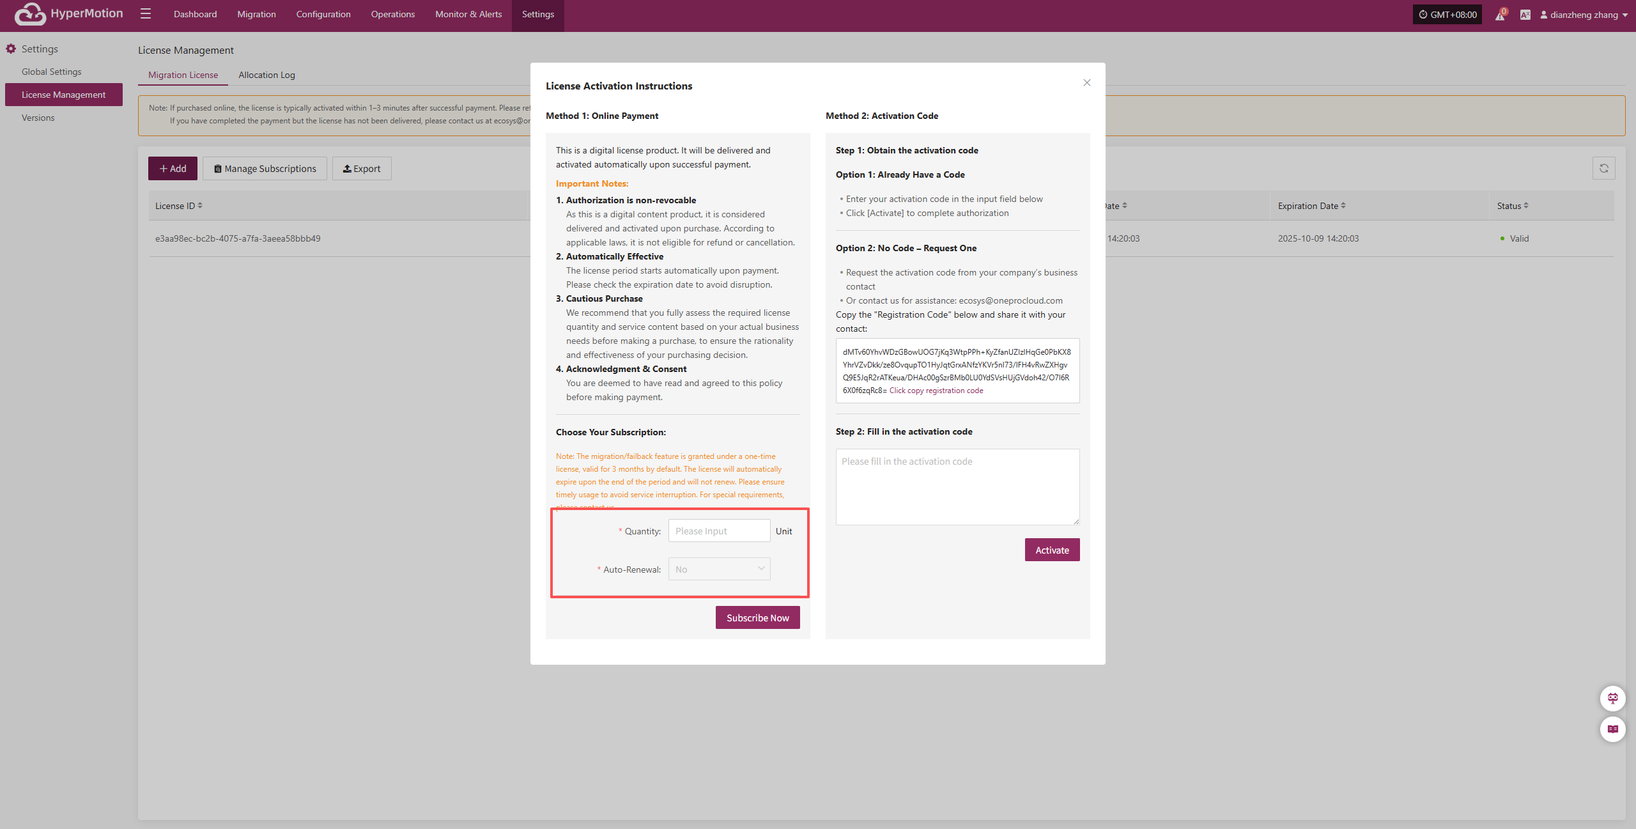
Task: Select License Management in sidebar
Action: click(64, 95)
